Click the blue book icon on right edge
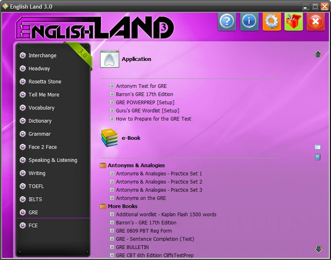331x260 pixels. point(318,157)
